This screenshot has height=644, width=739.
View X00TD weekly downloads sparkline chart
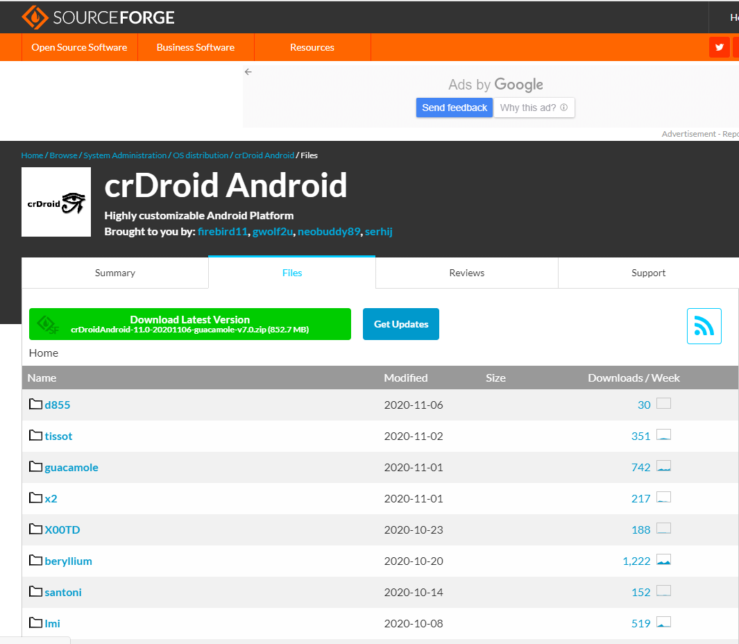663,528
